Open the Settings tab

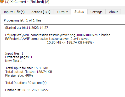click(x=96, y=12)
